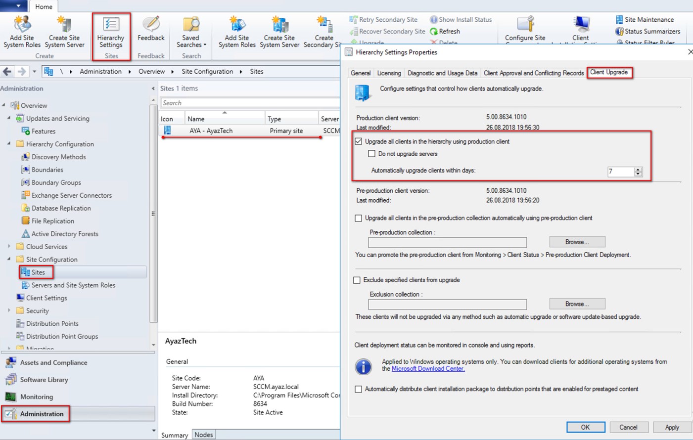Viewport: 693px width, 440px height.
Task: Click Show Install Status
Action: [x=461, y=19]
